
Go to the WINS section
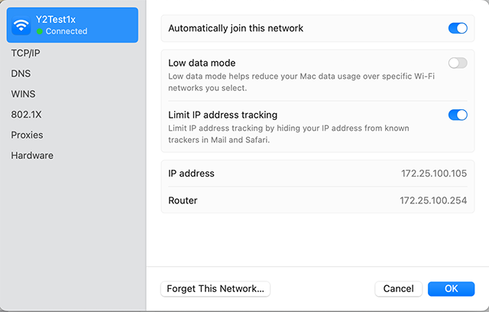[x=24, y=94]
